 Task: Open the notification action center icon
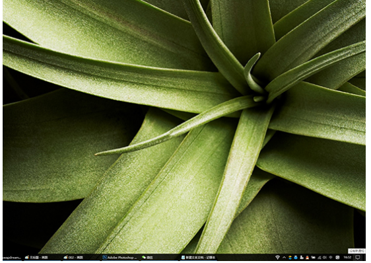point(357,257)
